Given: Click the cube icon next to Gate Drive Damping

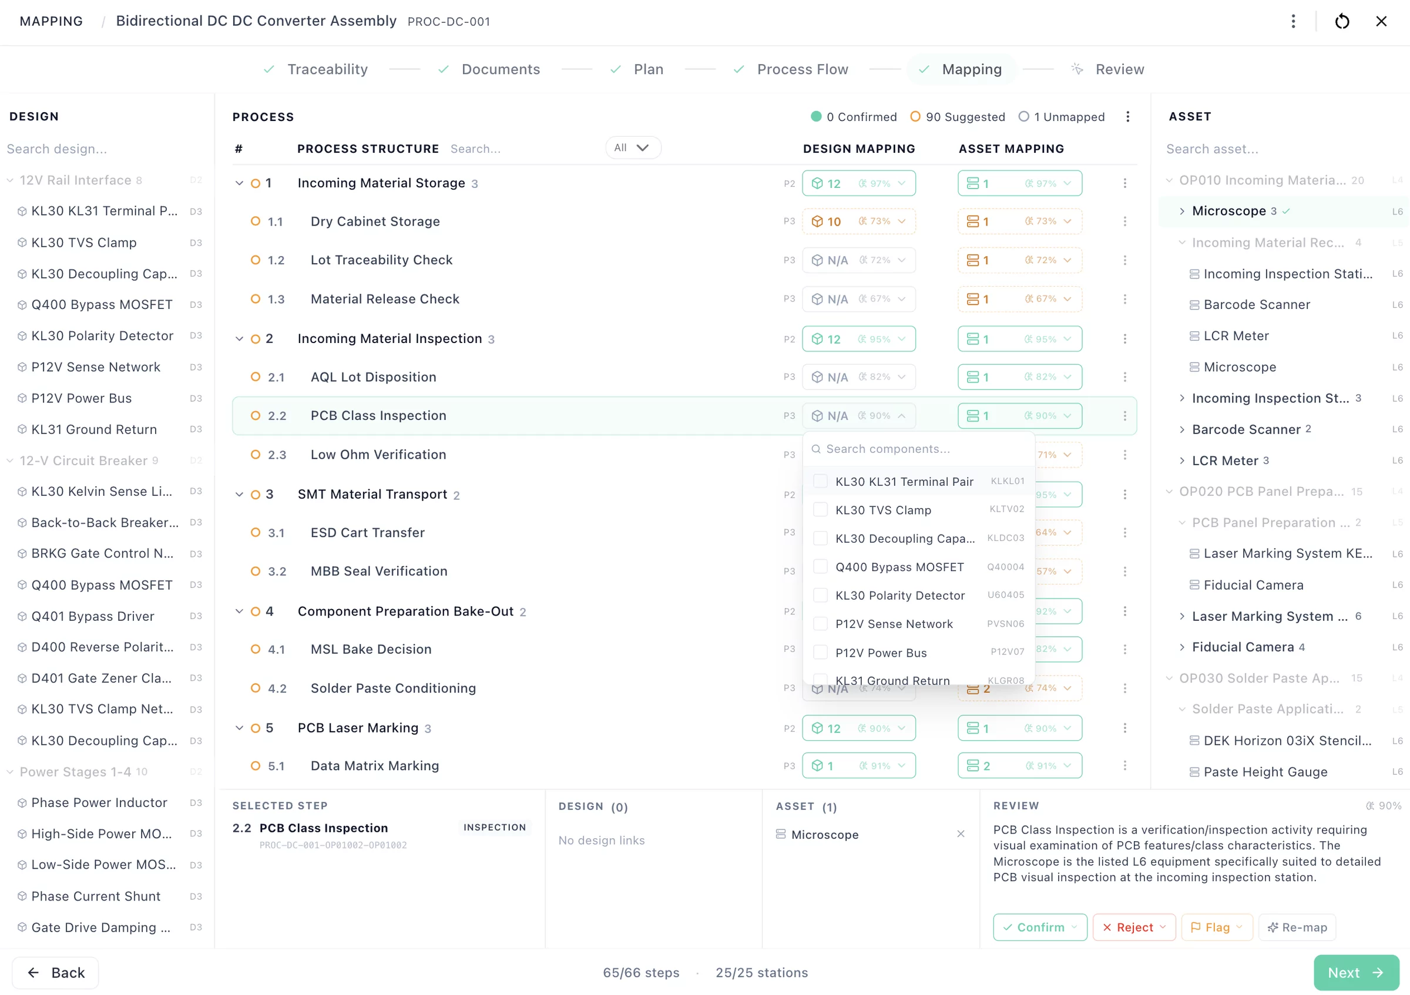Looking at the screenshot, I should click(x=22, y=927).
